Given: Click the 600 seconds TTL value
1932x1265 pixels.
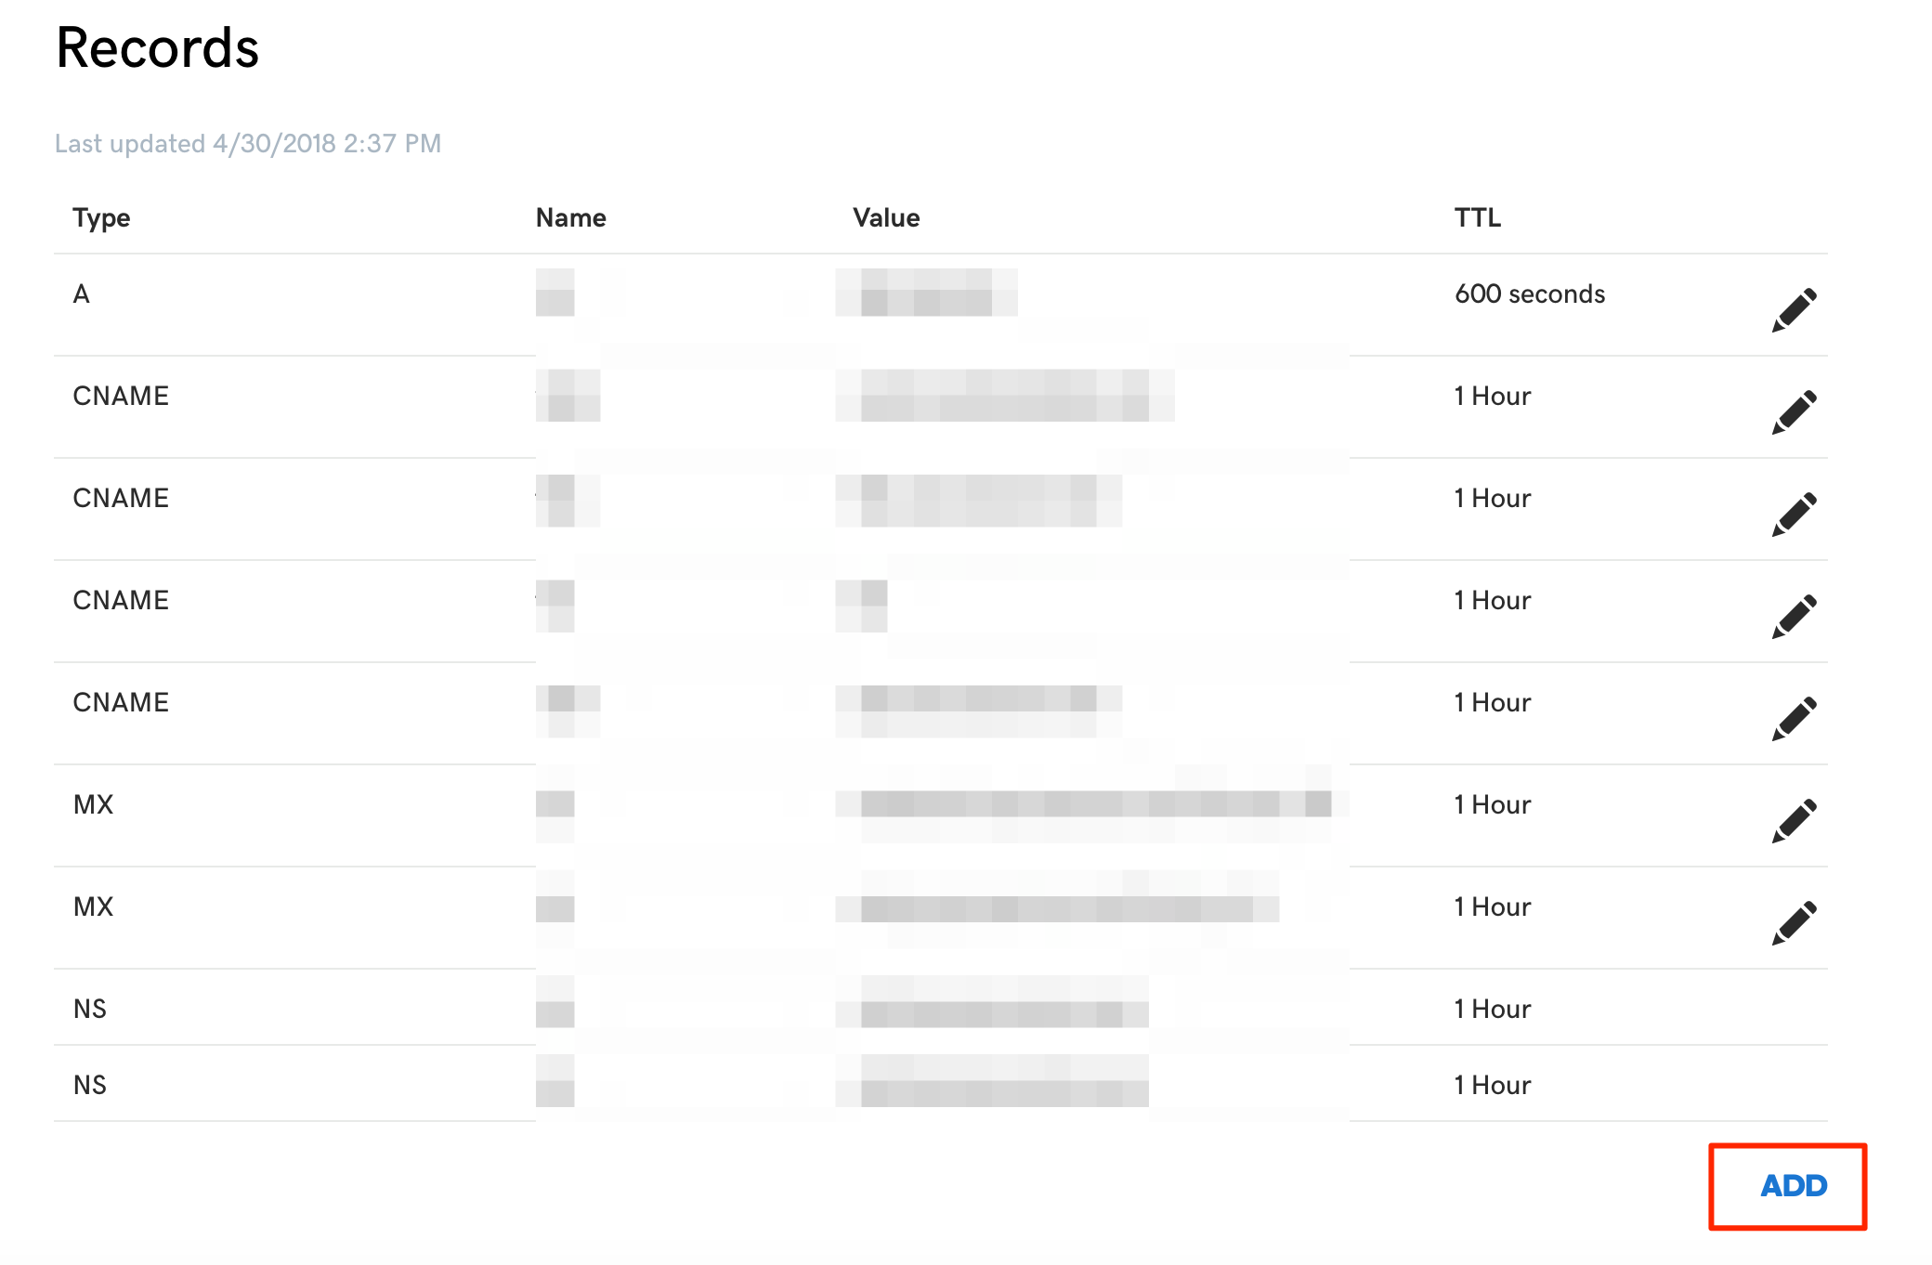Looking at the screenshot, I should pyautogui.click(x=1530, y=293).
